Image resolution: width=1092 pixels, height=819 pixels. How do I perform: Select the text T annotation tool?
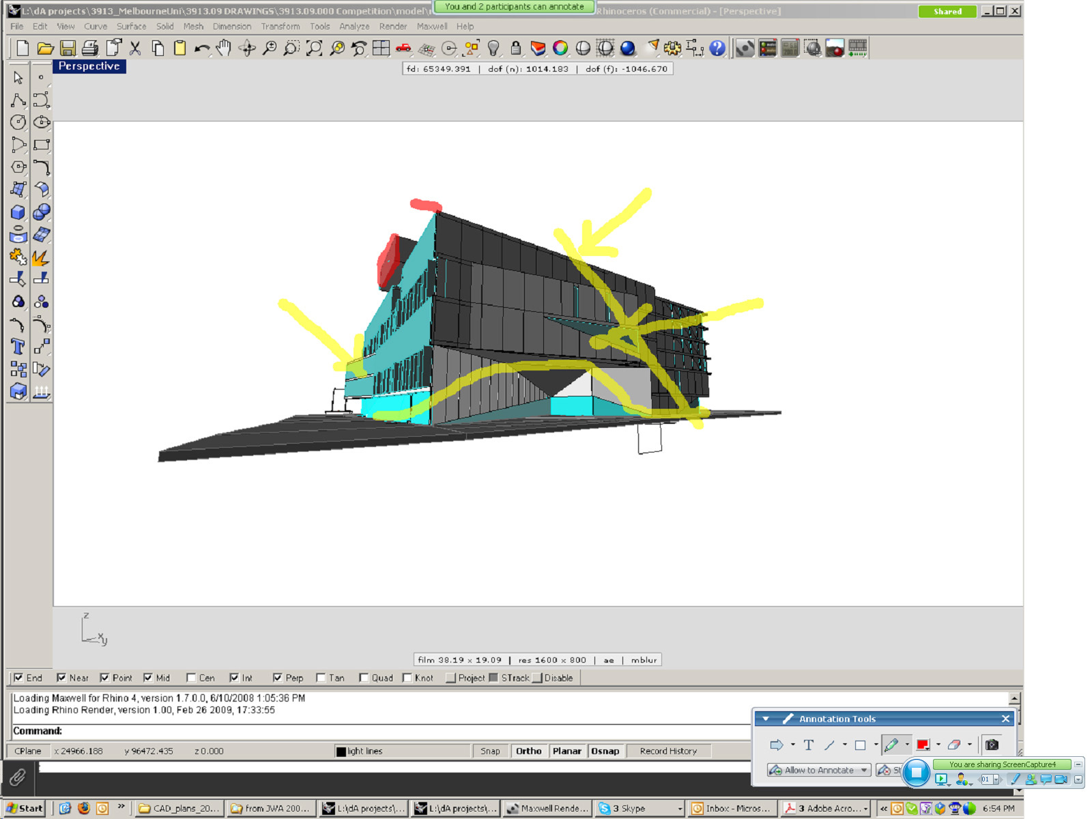(809, 745)
